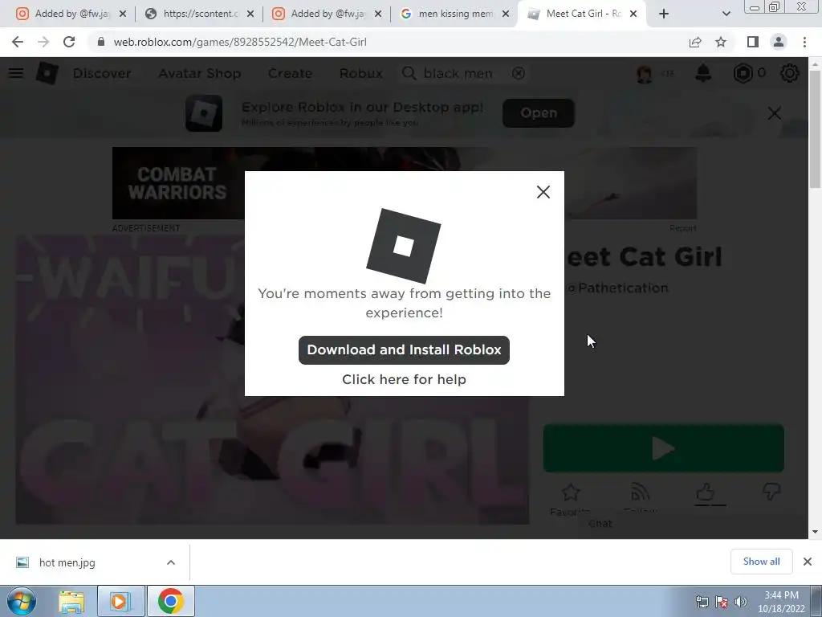Open the @Pathetication creator link
Screen dimensions: 822x617
click(x=617, y=288)
